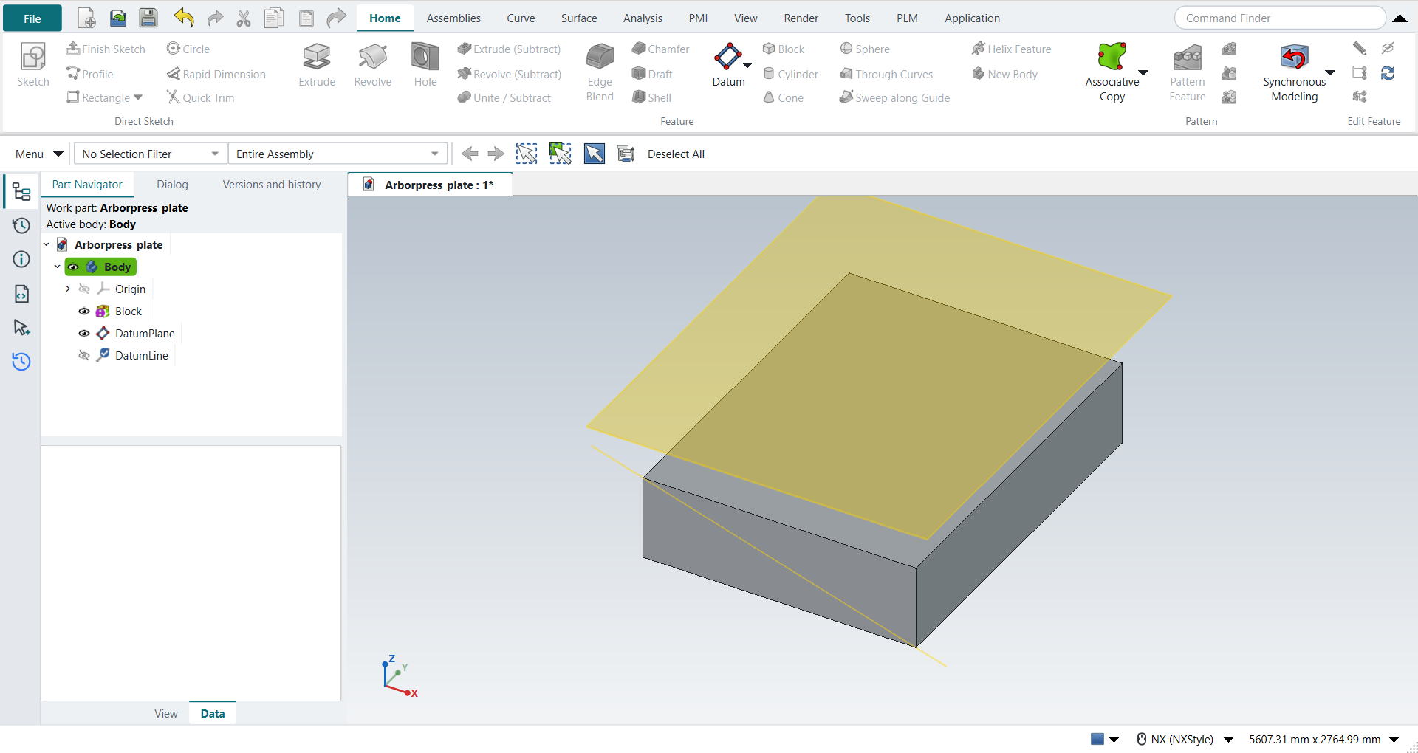Expand the Origin tree node

(68, 289)
